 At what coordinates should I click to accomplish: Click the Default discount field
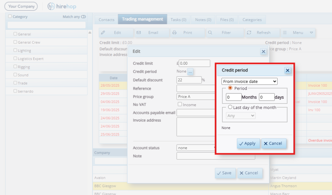[x=189, y=80]
